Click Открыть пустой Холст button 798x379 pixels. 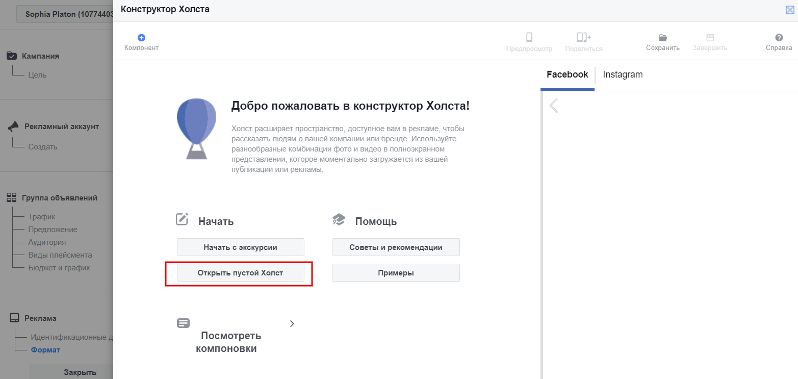point(240,273)
